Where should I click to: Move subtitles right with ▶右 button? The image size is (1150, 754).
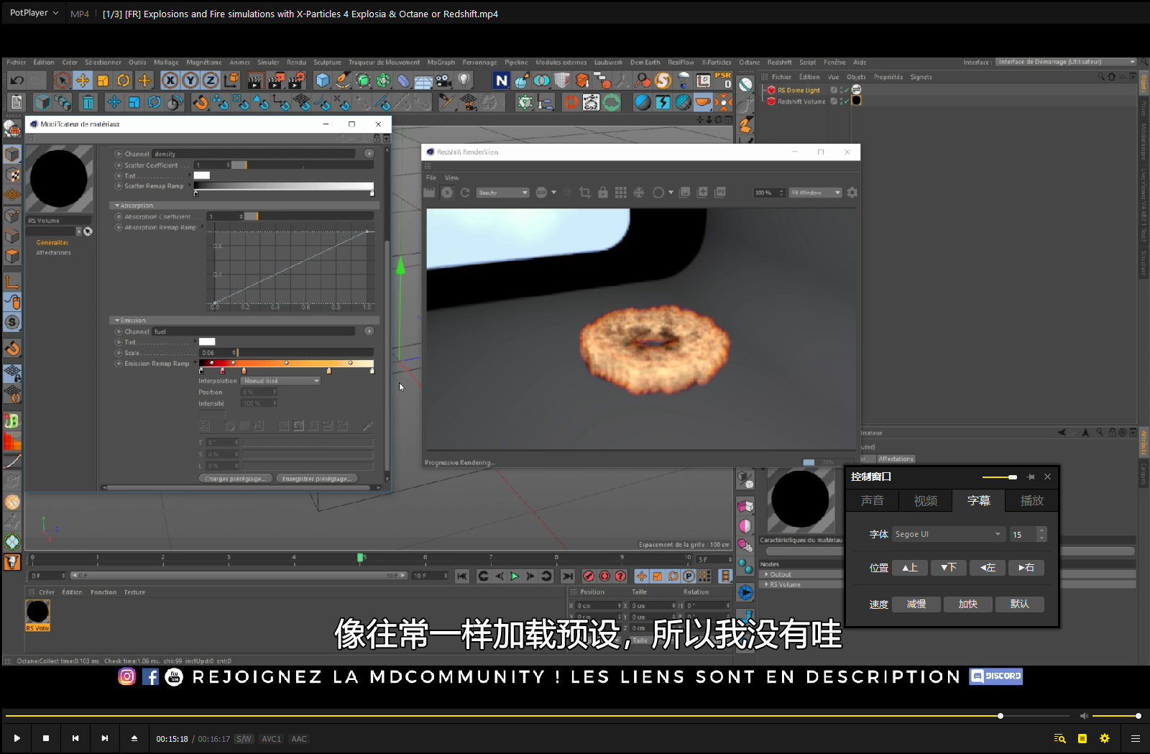pos(1026,568)
